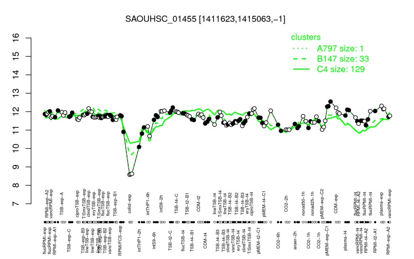Click the 'flucTSB-t4' axis label
414x259 pixels.
(183, 240)
